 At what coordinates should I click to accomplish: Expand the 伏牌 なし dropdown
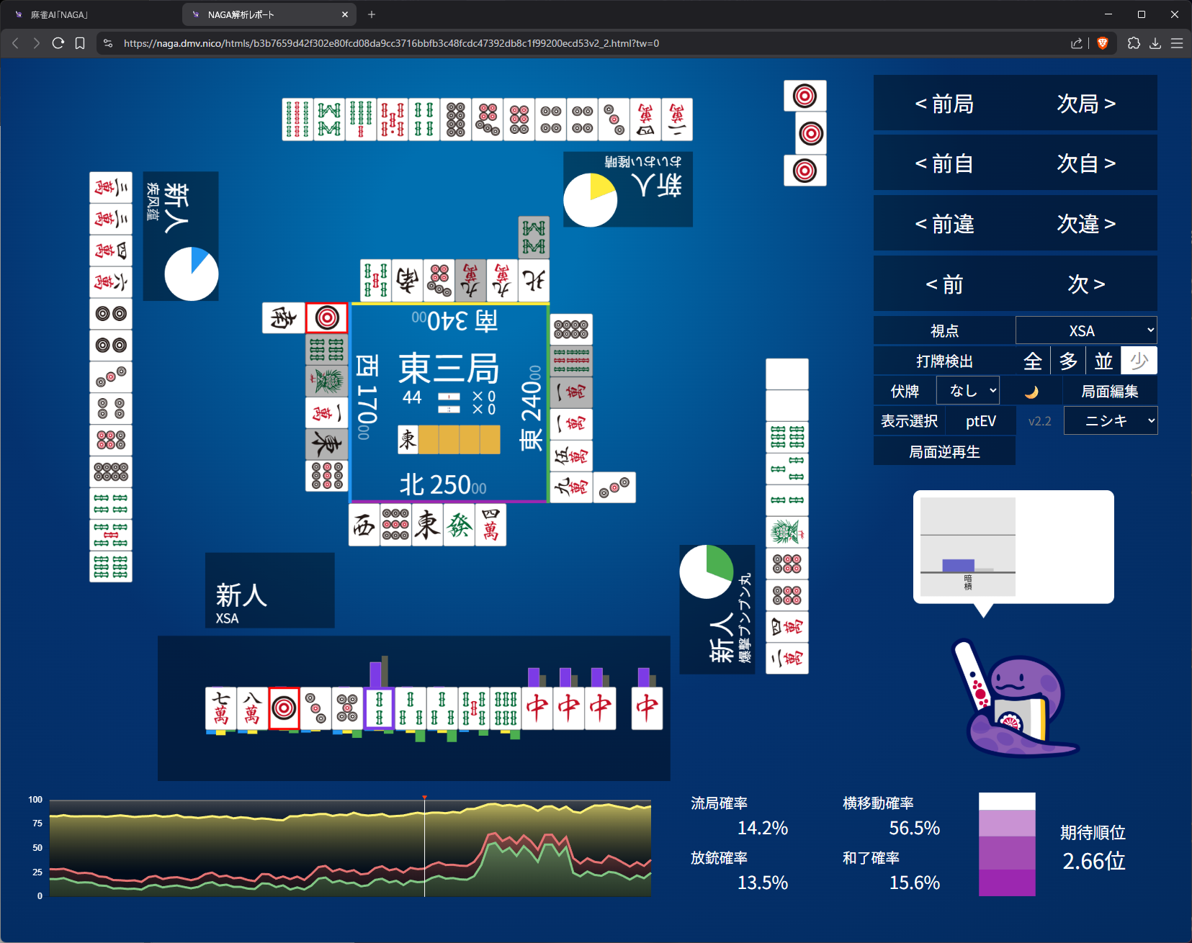[x=967, y=391]
